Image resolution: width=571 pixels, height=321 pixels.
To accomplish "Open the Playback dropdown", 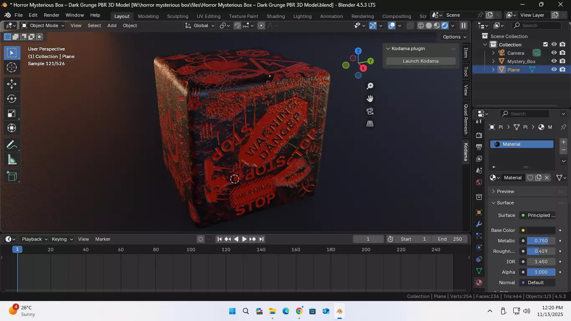I will tap(34, 239).
